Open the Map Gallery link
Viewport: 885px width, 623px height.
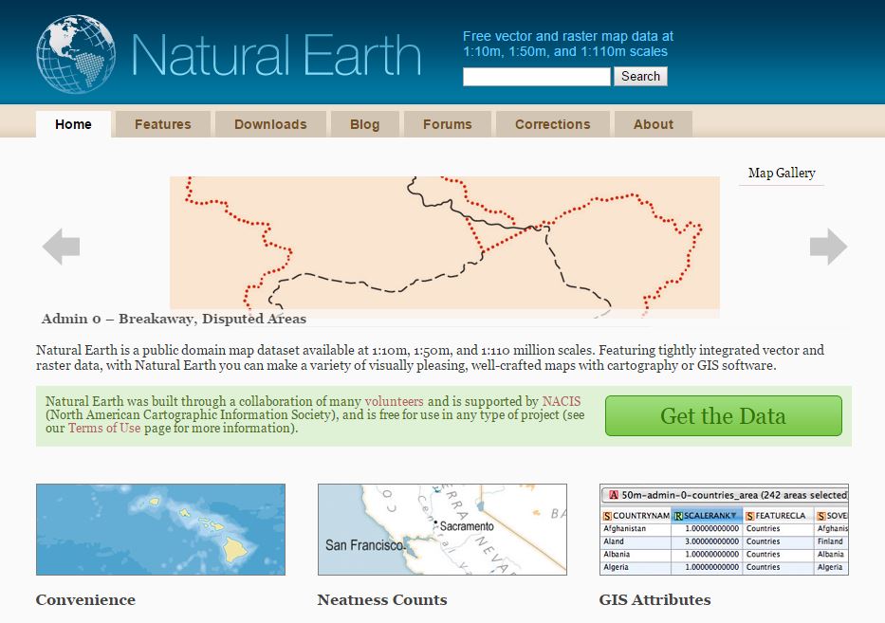pos(782,173)
